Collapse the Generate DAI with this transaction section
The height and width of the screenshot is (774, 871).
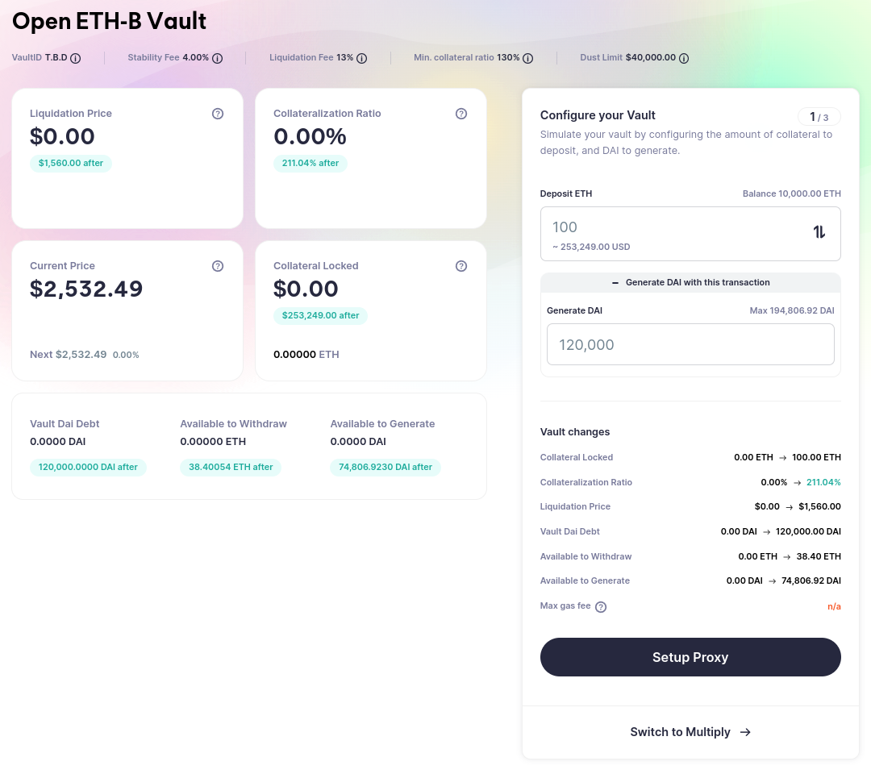pos(690,282)
